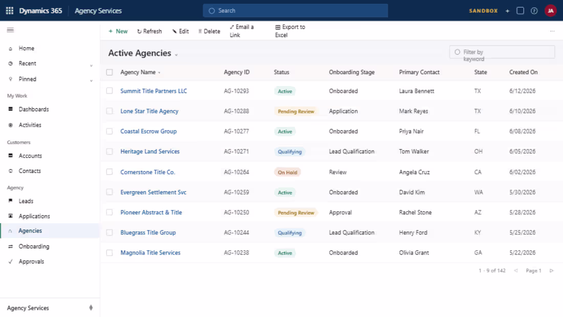Collapse the sidebar with the hamburger icon
Viewport: 563px width, 317px height.
click(10, 30)
